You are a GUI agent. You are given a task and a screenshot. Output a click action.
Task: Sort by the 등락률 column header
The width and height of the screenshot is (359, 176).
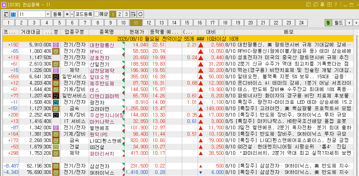click(157, 32)
